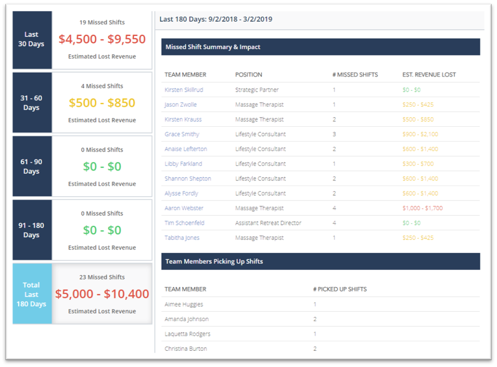
Task: Open Tabitha Jones team member link
Action: (182, 238)
